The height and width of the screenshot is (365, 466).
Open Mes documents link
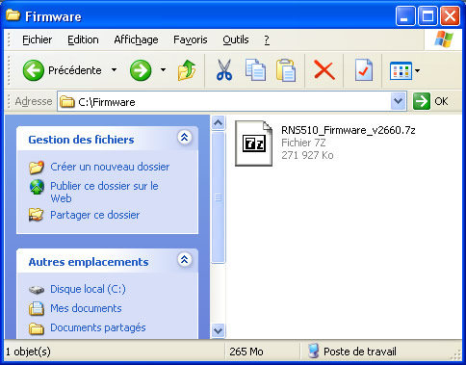pyautogui.click(x=86, y=308)
